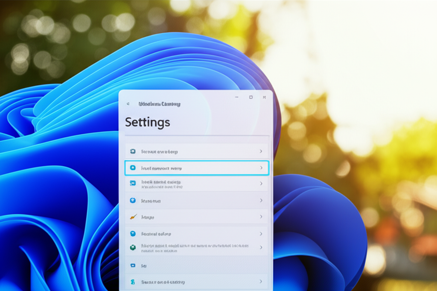Image resolution: width=437 pixels, height=291 pixels.
Task: Expand the chevron of the bottom settings row
Action: tap(261, 281)
